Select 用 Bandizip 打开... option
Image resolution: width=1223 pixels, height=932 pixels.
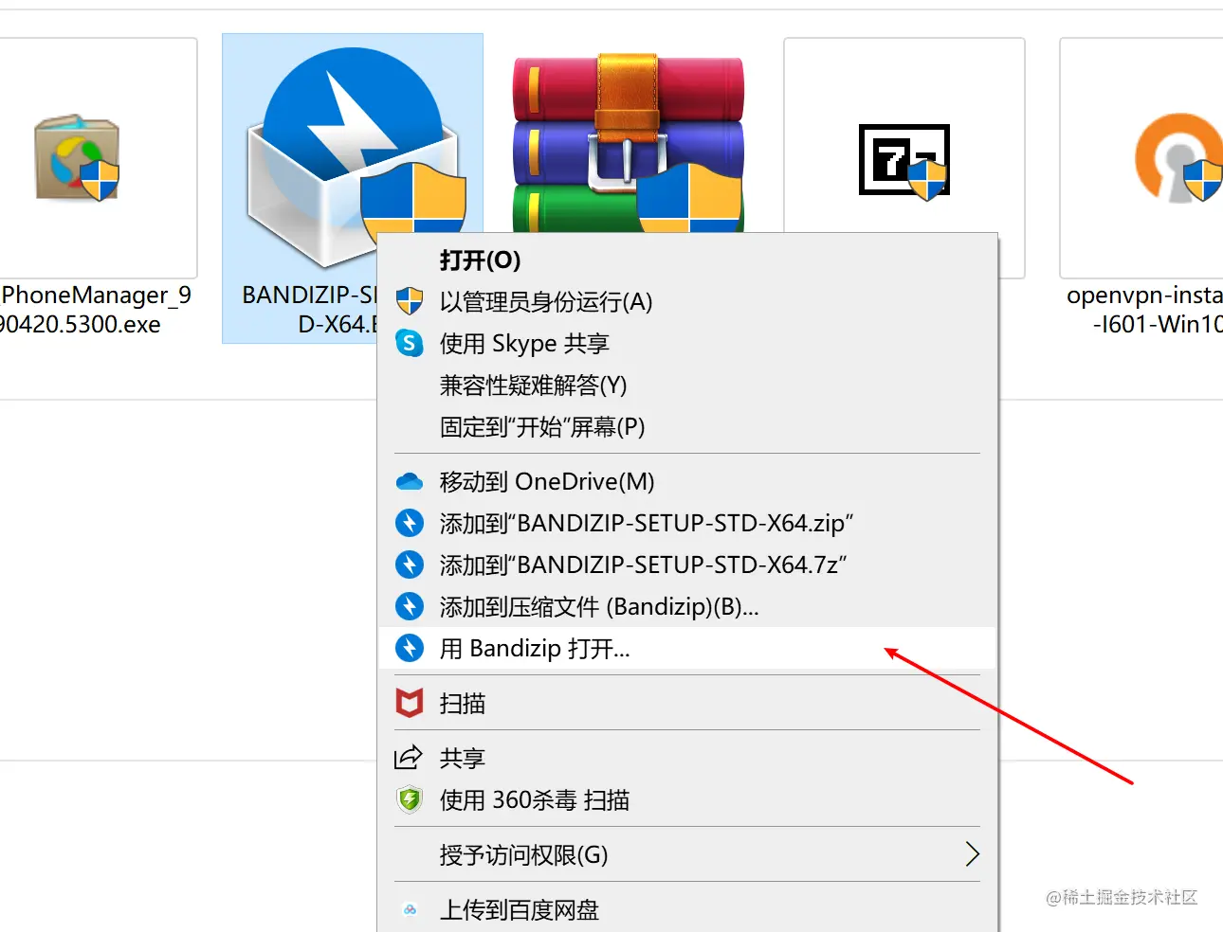pos(687,649)
